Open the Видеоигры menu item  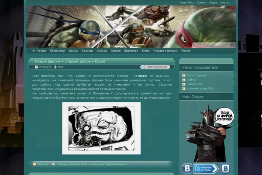(x=131, y=51)
